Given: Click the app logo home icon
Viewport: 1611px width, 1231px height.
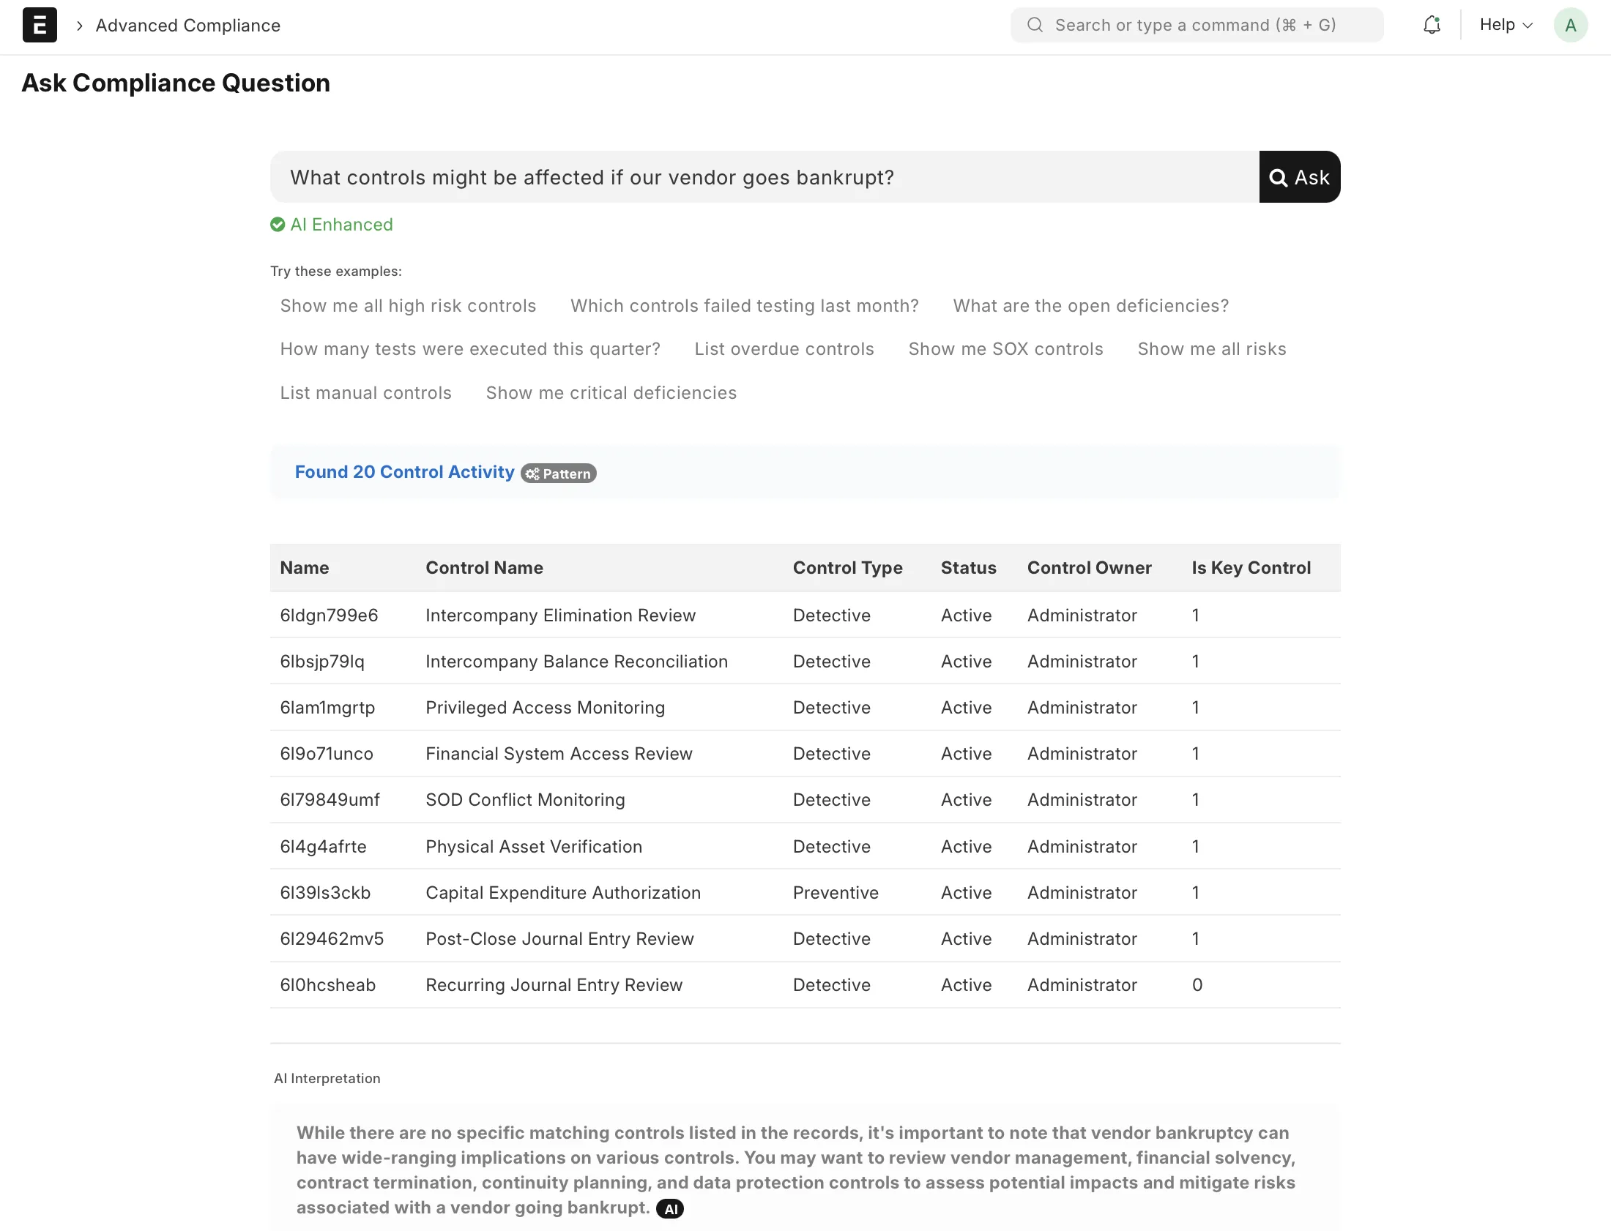Looking at the screenshot, I should coord(40,25).
